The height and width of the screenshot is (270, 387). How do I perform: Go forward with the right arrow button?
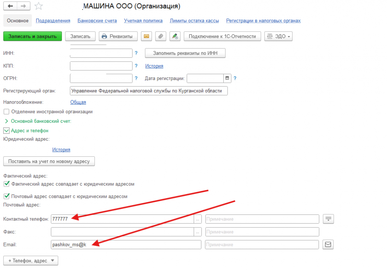[23, 6]
